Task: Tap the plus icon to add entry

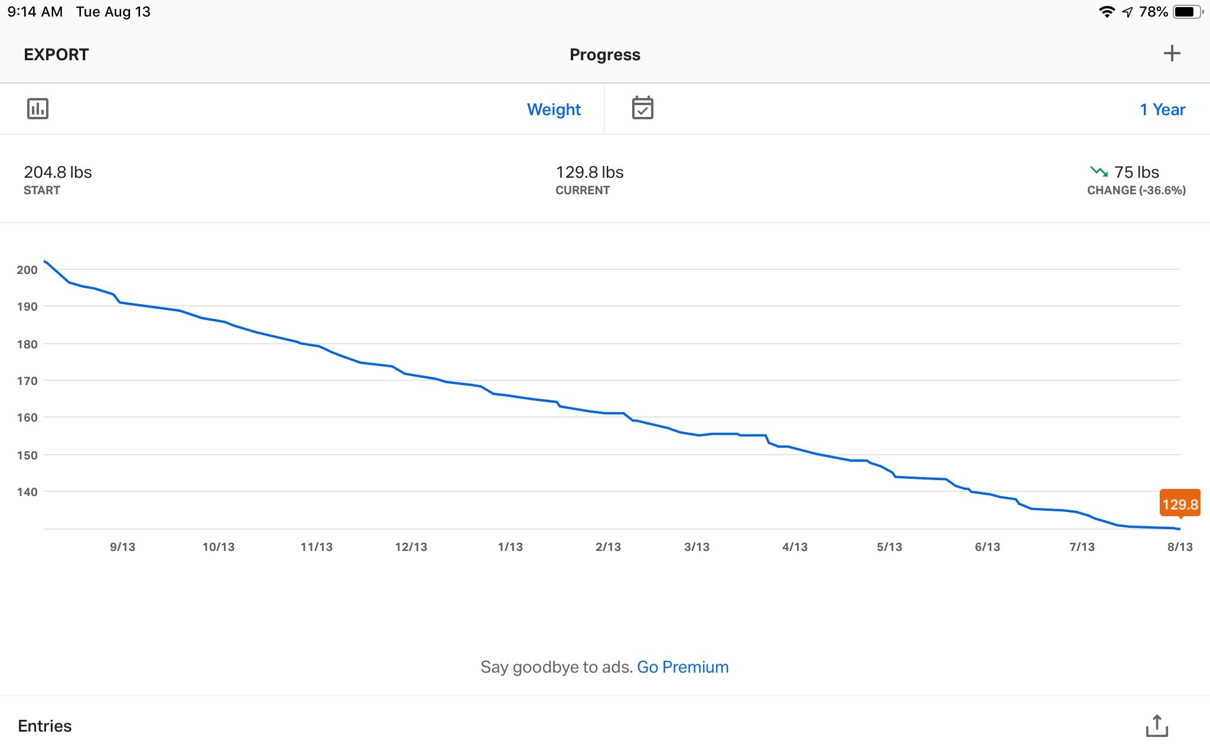Action: coord(1172,54)
